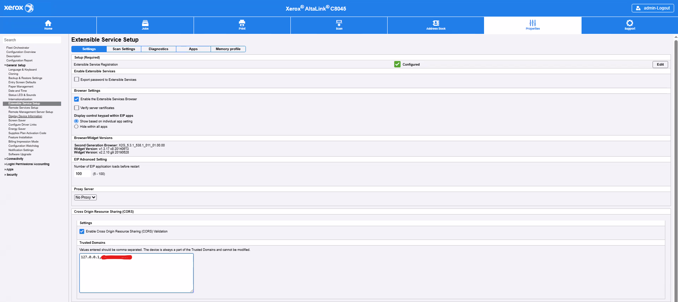Image resolution: width=678 pixels, height=302 pixels.
Task: Select the Print icon
Action: click(x=242, y=23)
